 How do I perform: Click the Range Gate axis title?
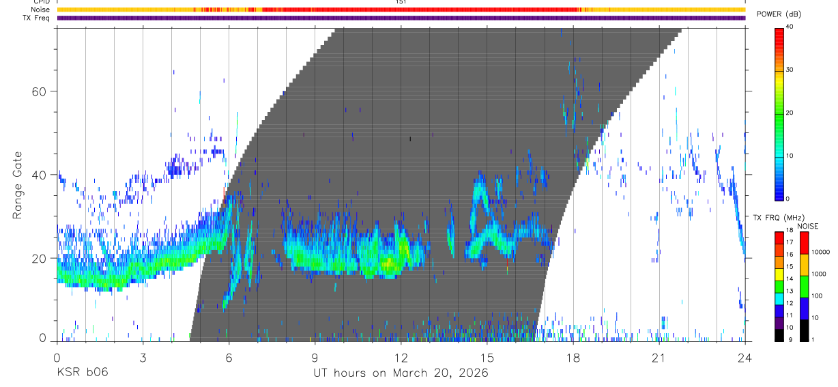coord(16,186)
